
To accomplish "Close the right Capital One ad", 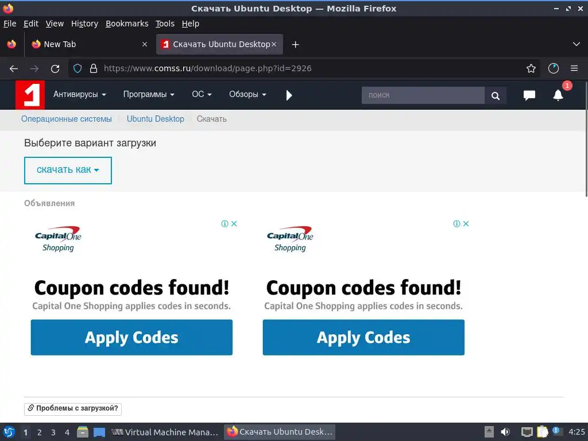I will point(466,223).
